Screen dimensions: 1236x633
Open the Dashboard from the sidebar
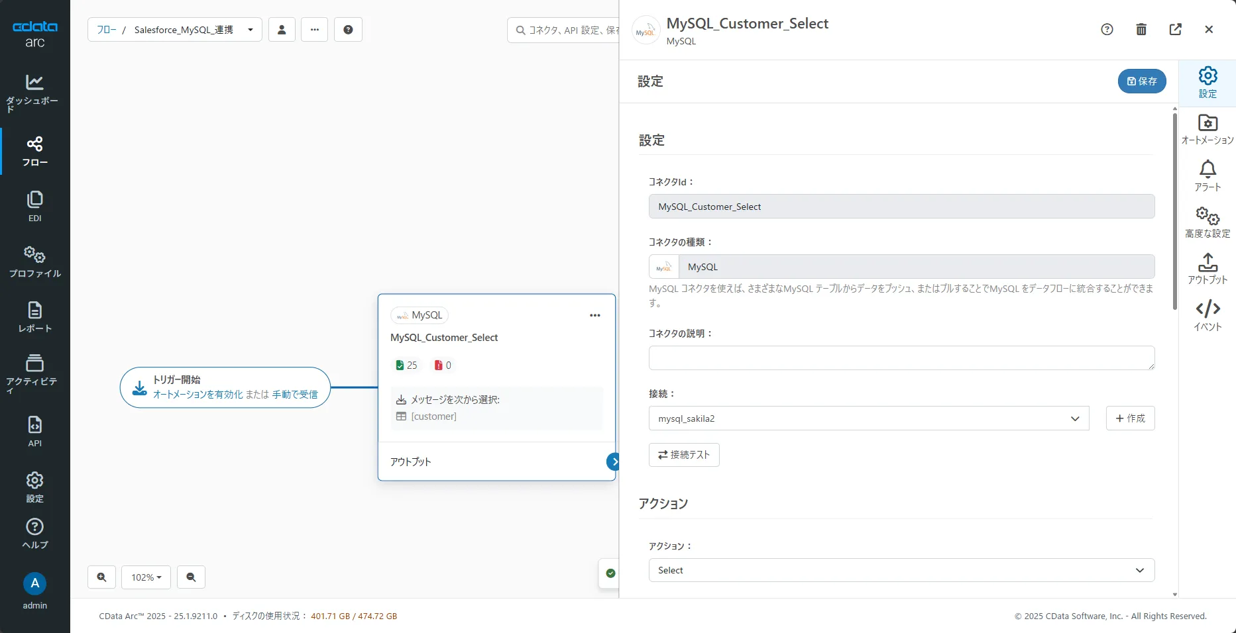(x=34, y=93)
